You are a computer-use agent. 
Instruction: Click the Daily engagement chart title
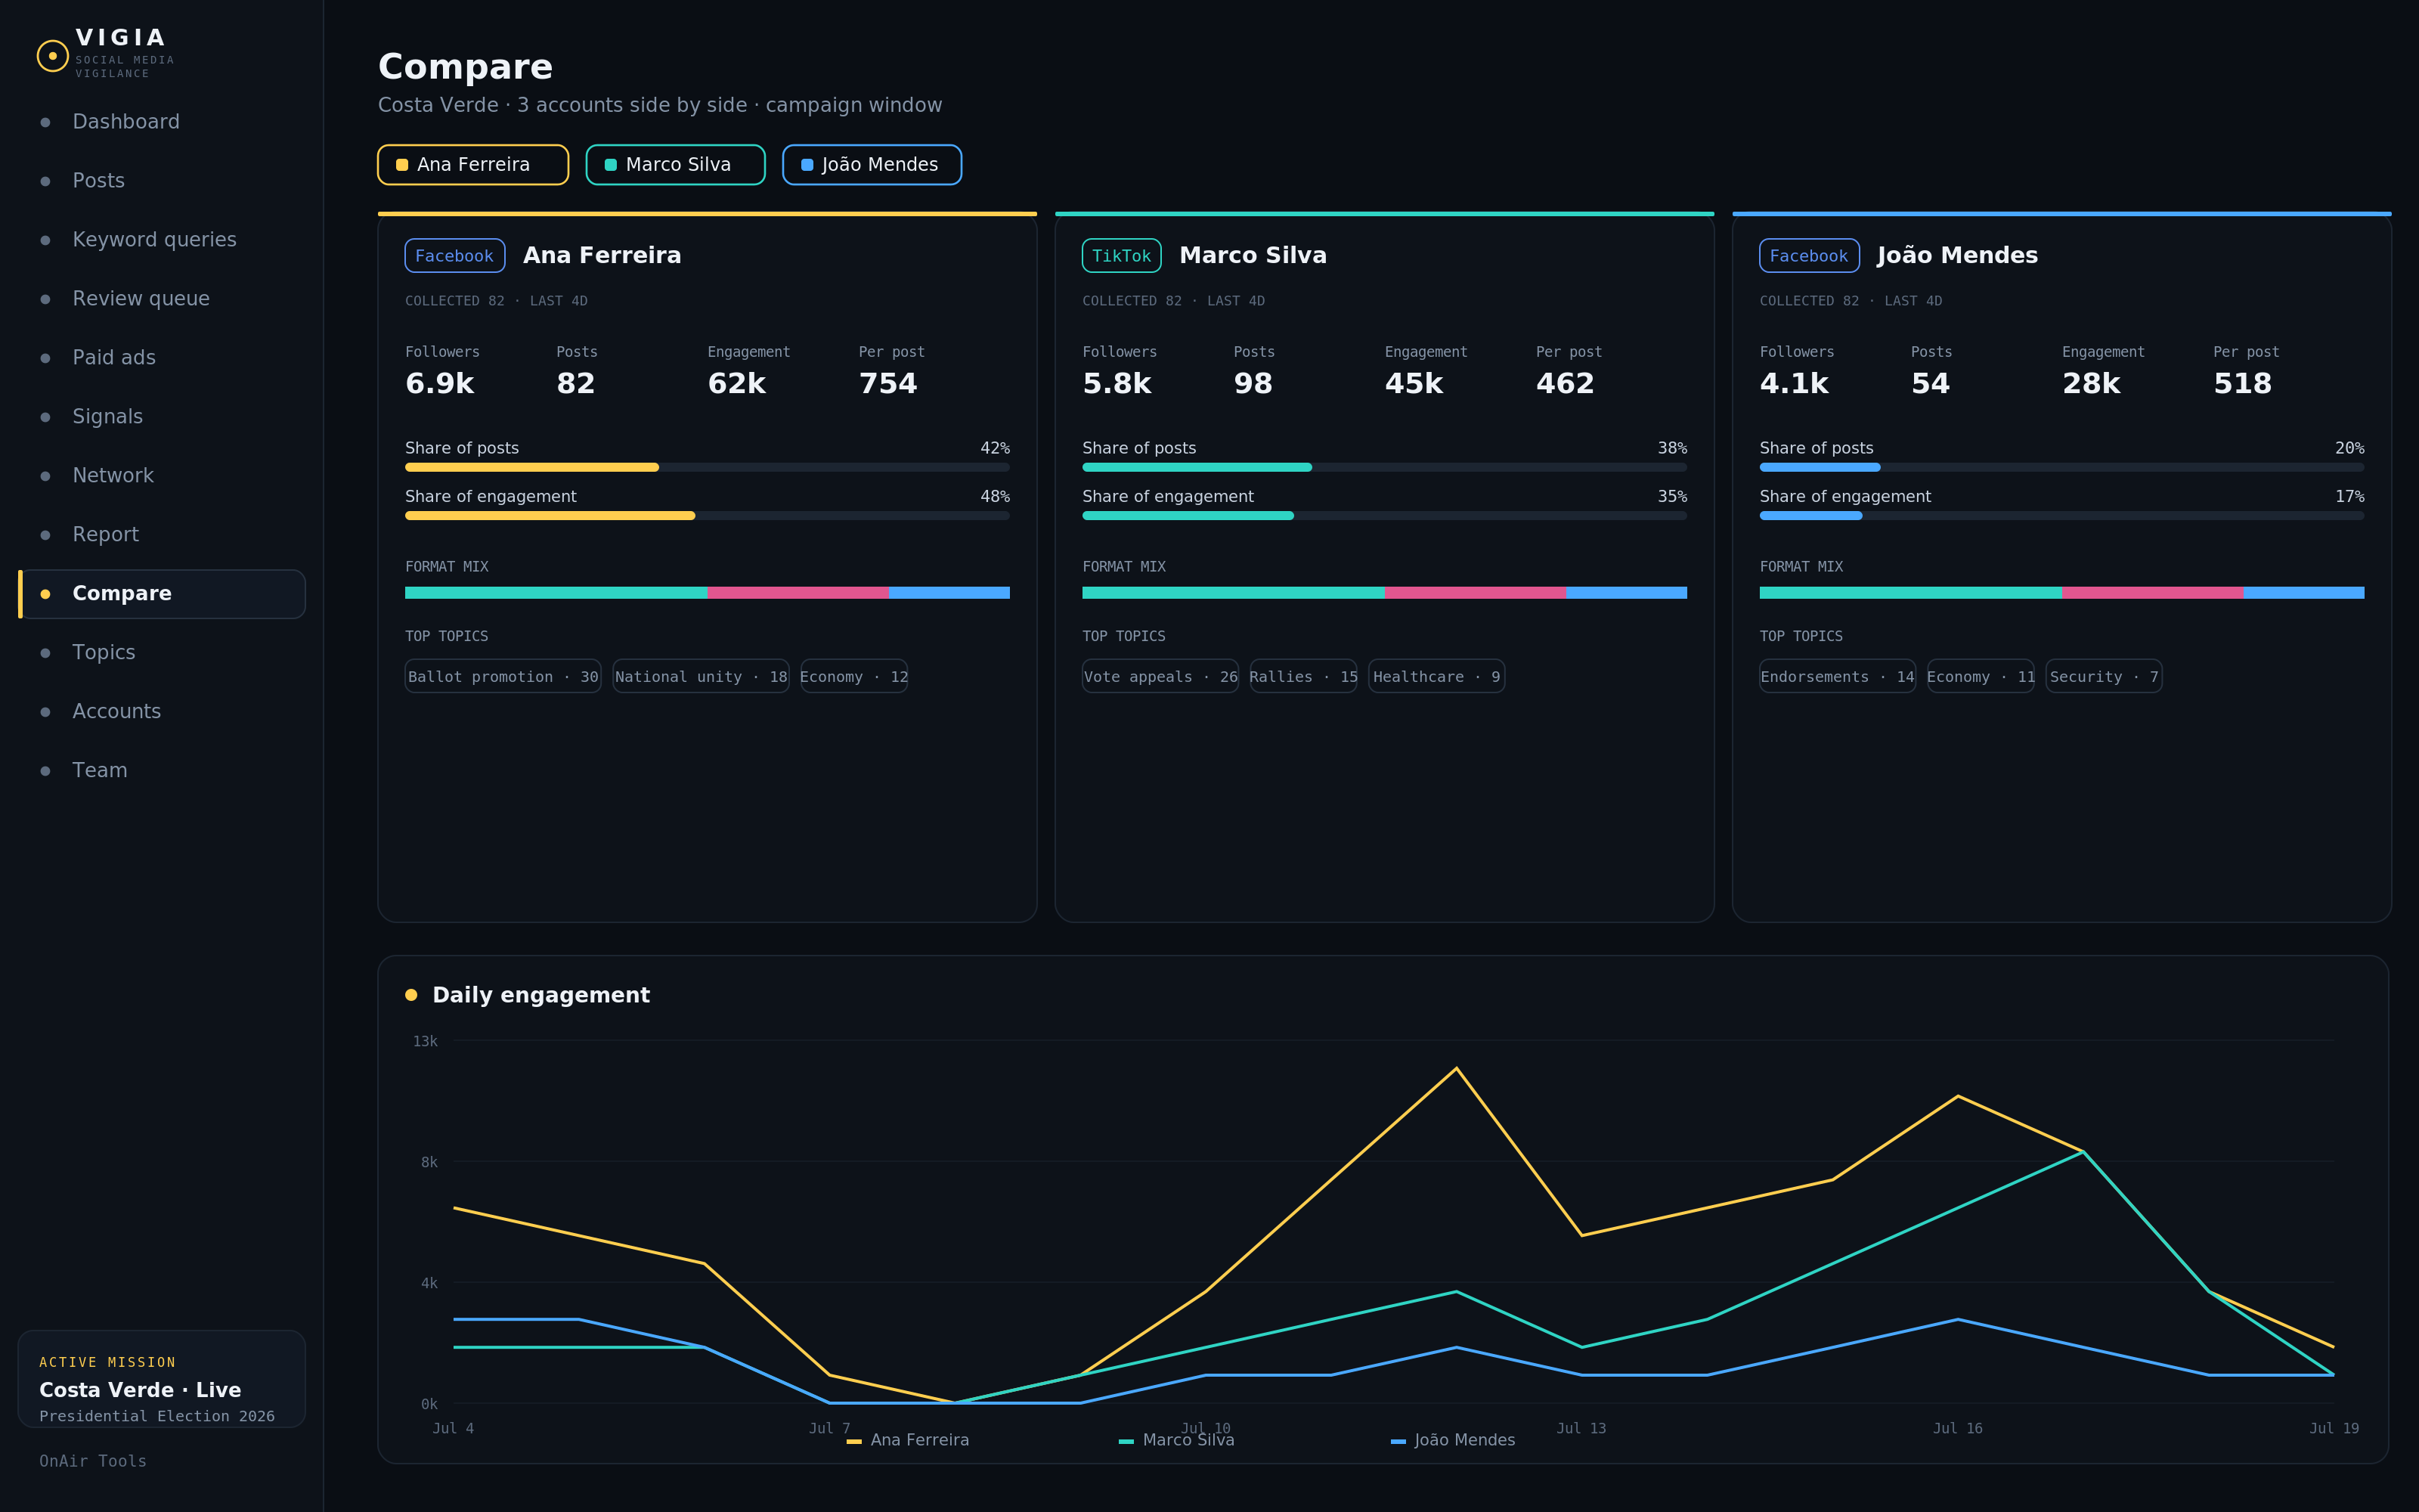[540, 995]
